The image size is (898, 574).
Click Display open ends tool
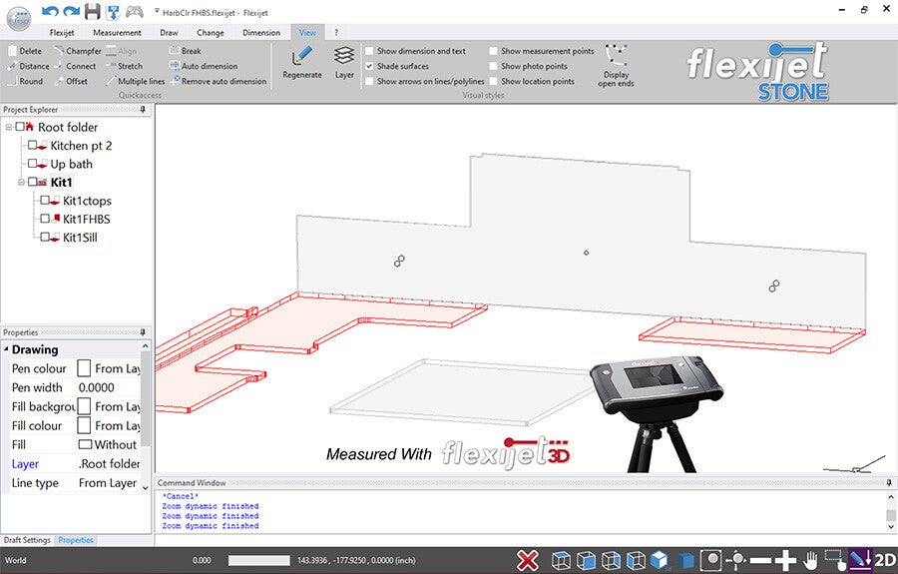616,65
